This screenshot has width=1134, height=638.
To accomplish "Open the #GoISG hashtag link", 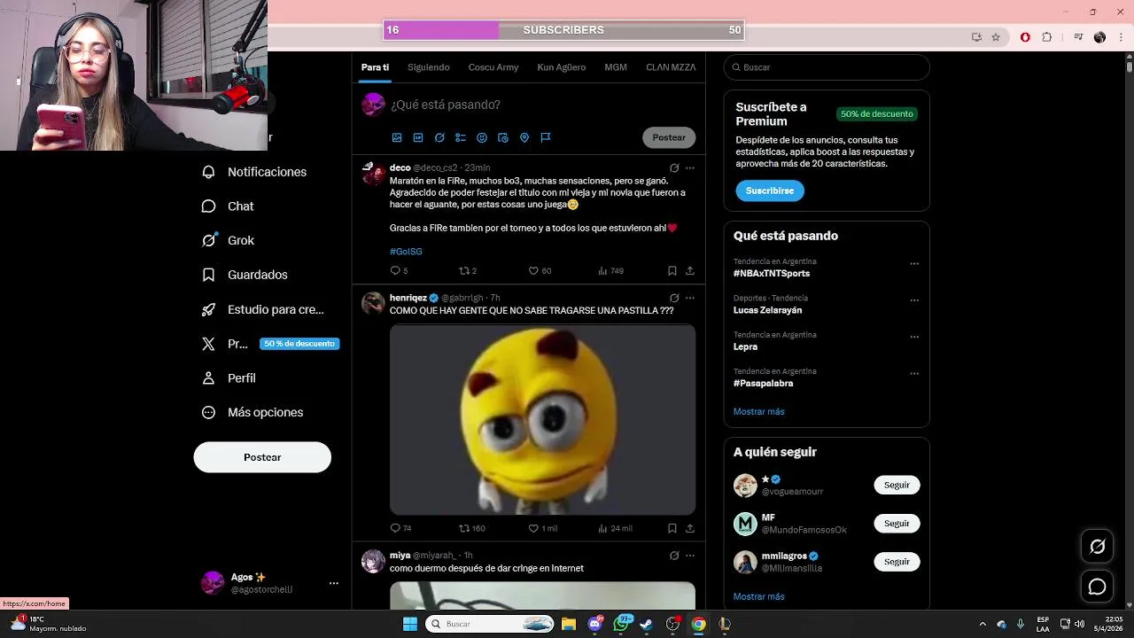I will pyautogui.click(x=406, y=252).
